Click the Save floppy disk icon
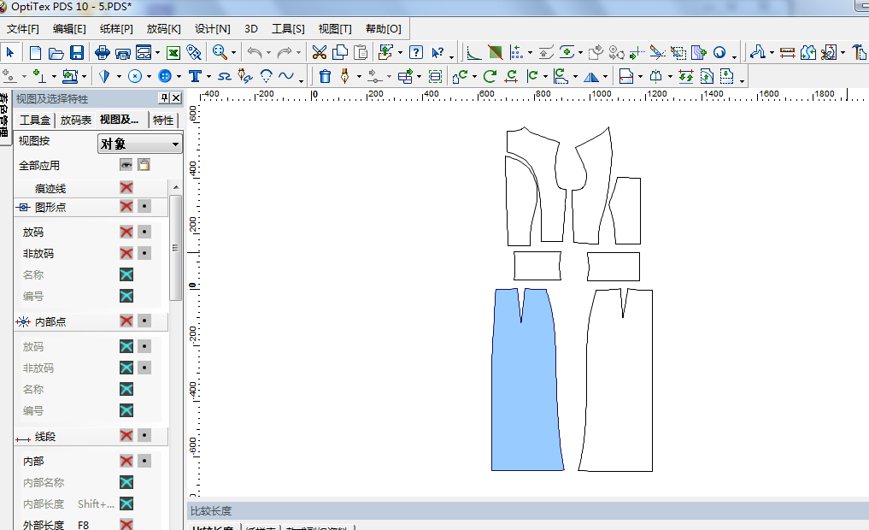Image resolution: width=869 pixels, height=530 pixels. pos(77,52)
